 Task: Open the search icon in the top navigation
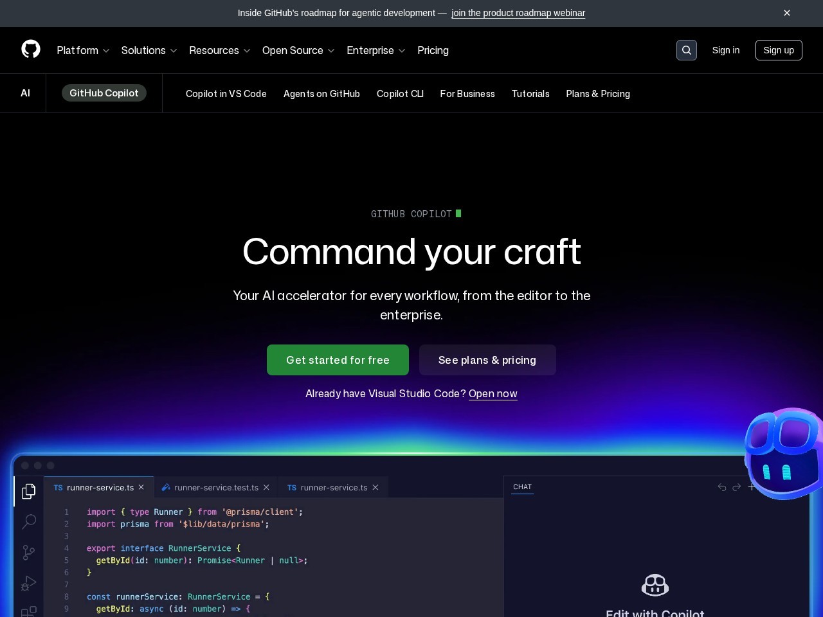(686, 49)
